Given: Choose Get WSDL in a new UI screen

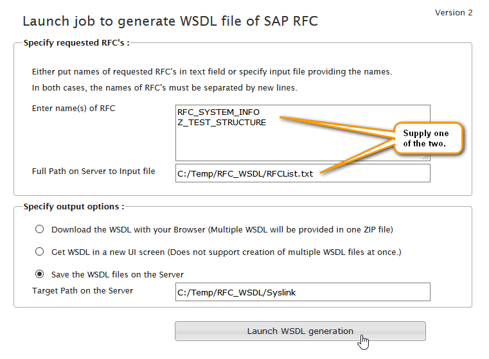Looking at the screenshot, I should point(40,252).
